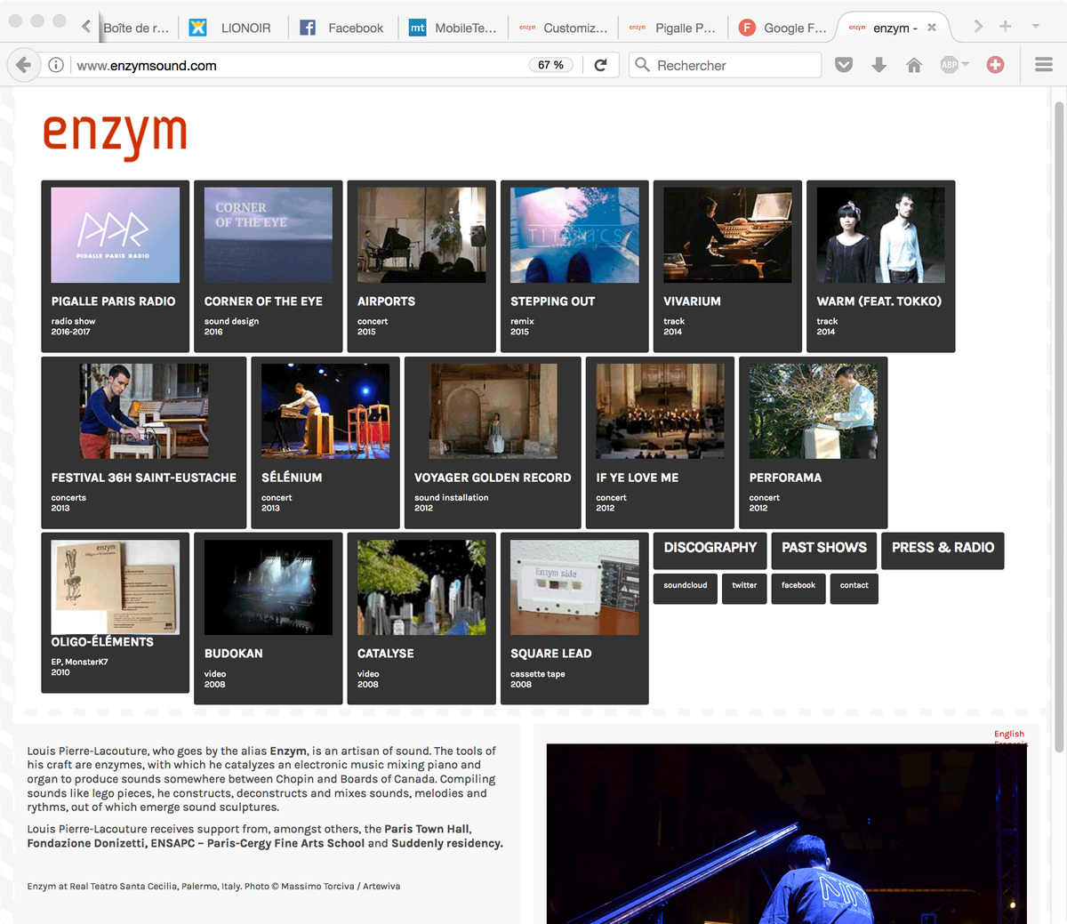Screen dimensions: 1067x924
Task: Switch to the Boîte de r… tab
Action: (136, 28)
